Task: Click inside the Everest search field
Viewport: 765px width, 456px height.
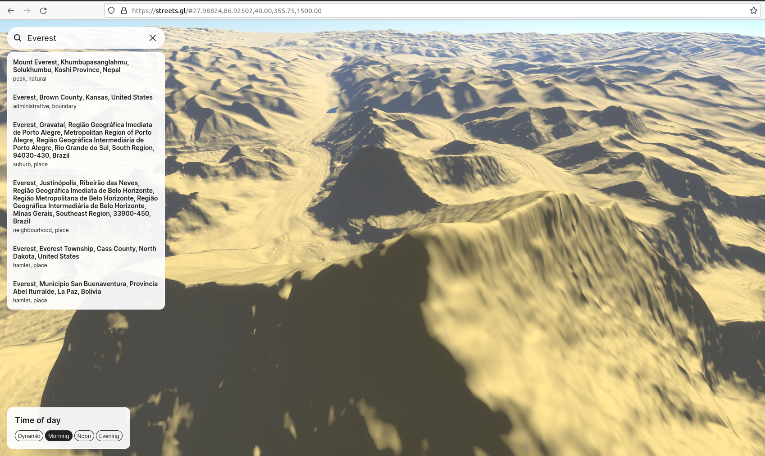Action: click(81, 38)
